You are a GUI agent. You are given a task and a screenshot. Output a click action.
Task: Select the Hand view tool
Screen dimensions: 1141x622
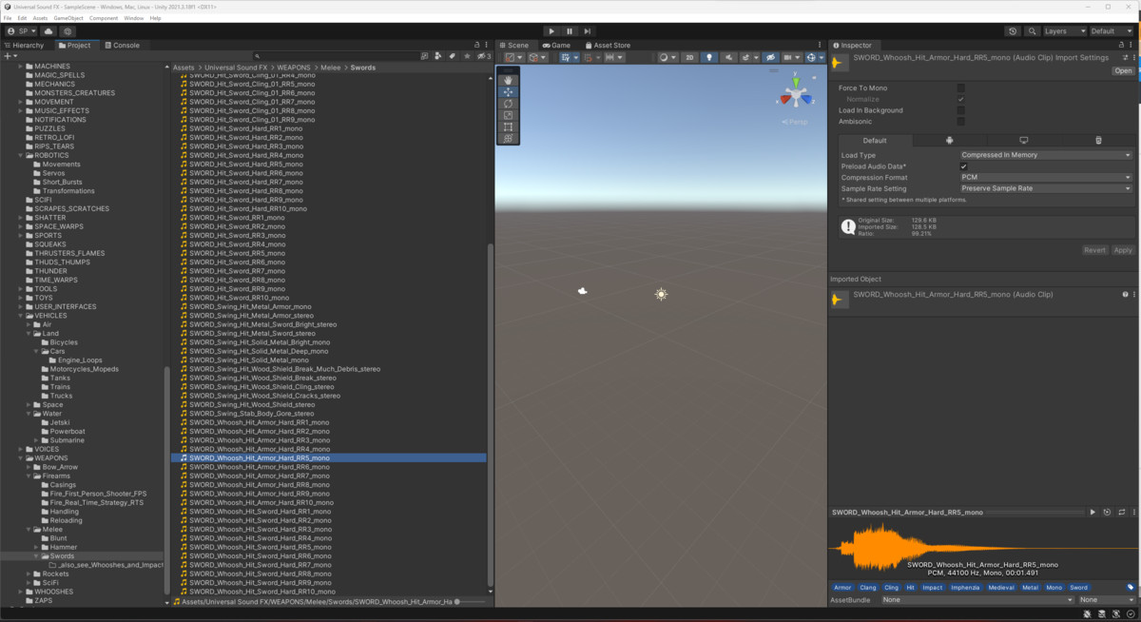tap(509, 80)
